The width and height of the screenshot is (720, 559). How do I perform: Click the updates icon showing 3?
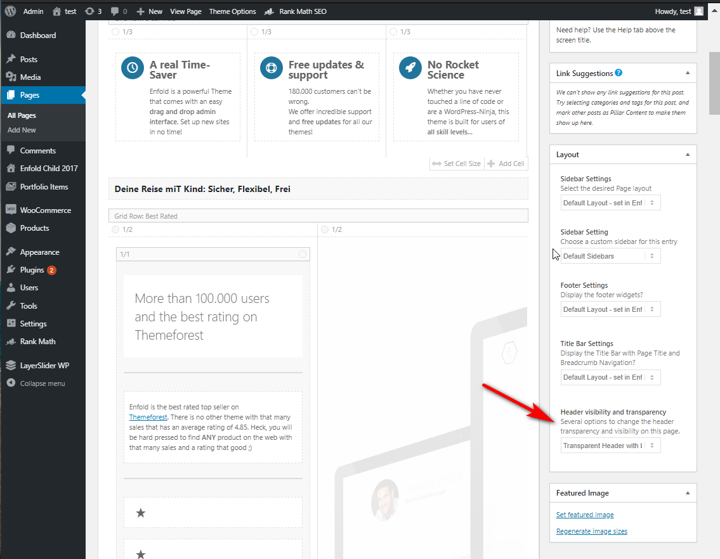[x=89, y=11]
